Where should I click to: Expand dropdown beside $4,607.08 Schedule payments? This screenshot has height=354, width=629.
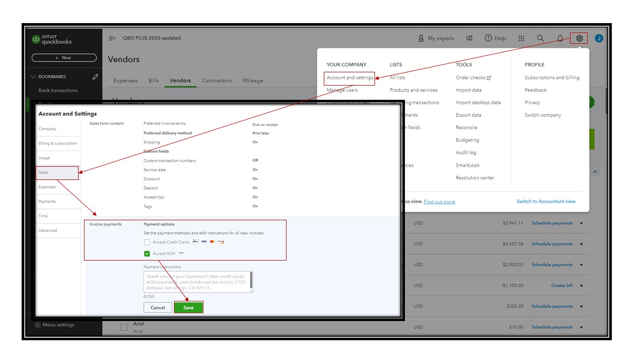click(x=581, y=244)
